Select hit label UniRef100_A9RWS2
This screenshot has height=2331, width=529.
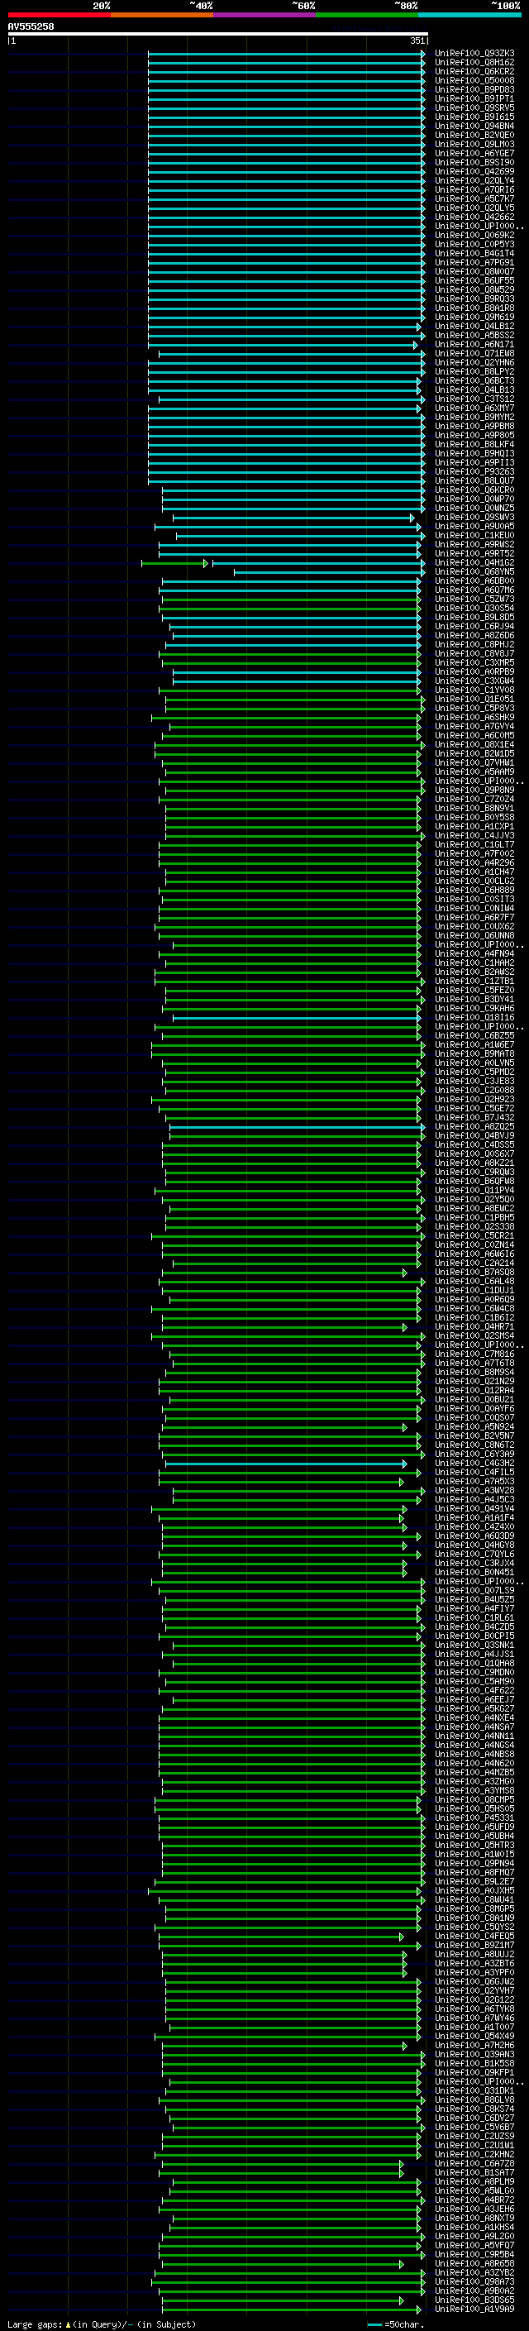(x=474, y=544)
